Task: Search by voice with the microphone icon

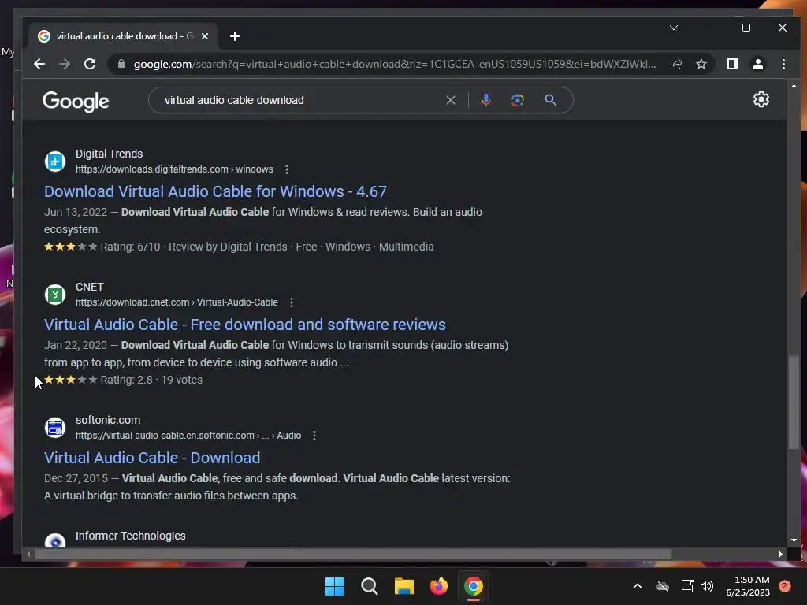Action: tap(485, 100)
